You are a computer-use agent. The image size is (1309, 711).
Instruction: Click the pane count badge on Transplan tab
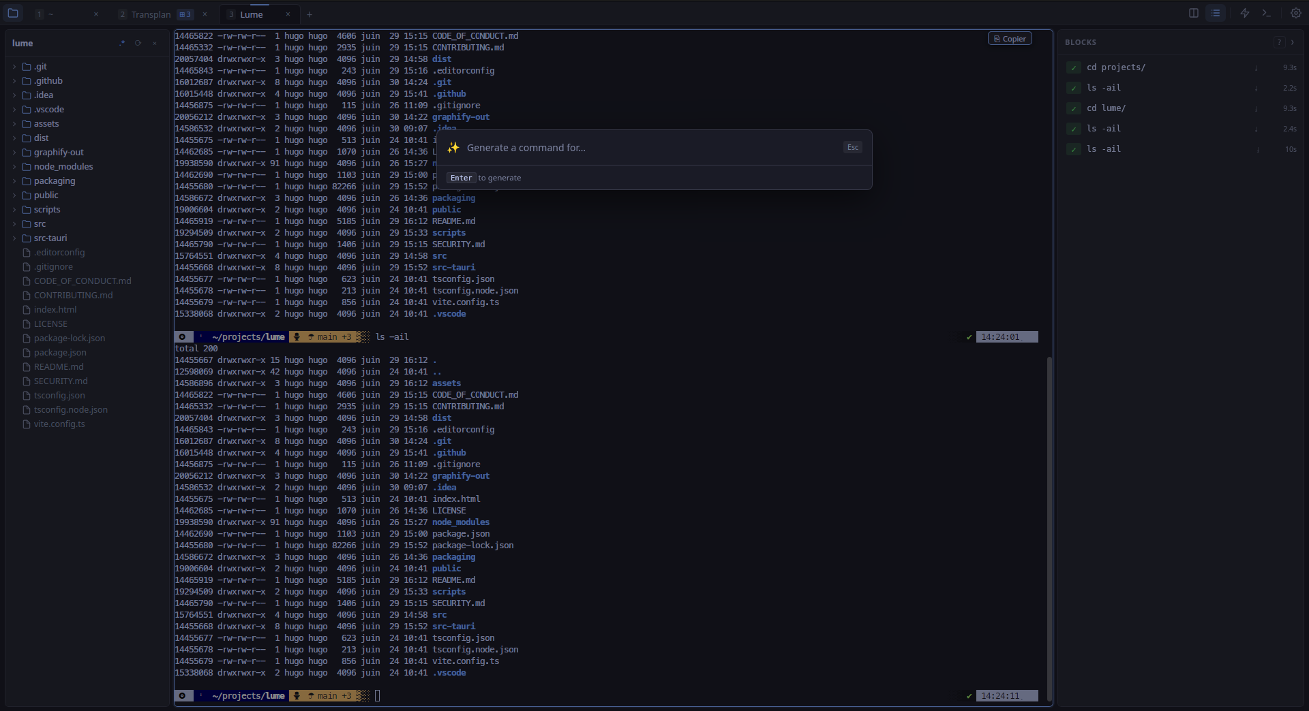coord(185,14)
